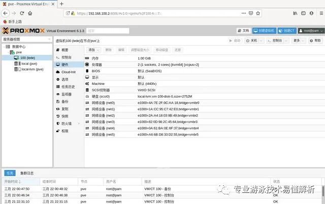Click the 创建虚拟机 button
This screenshot has height=204, width=325.
265,30
